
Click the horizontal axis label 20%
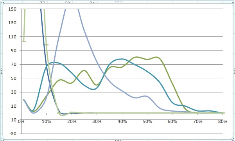coord(72,121)
